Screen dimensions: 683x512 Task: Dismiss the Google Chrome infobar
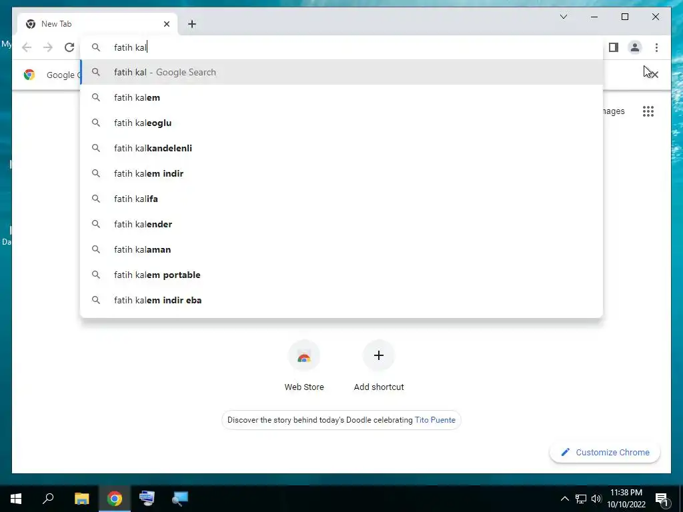[654, 75]
